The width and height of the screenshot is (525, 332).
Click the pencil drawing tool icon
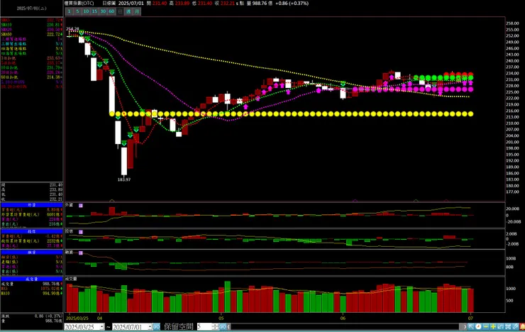[x=515, y=326]
